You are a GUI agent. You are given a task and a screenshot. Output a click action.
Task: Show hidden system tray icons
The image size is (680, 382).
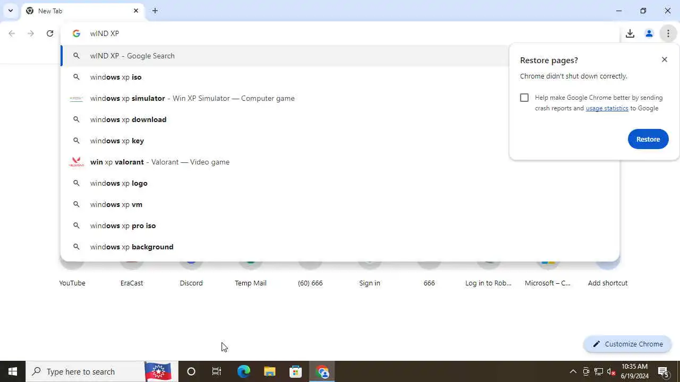click(573, 371)
